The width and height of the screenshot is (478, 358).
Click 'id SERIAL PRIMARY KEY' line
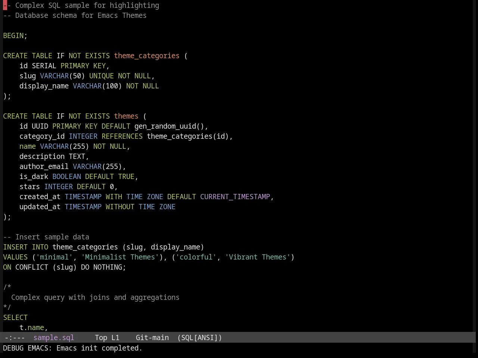(x=64, y=66)
